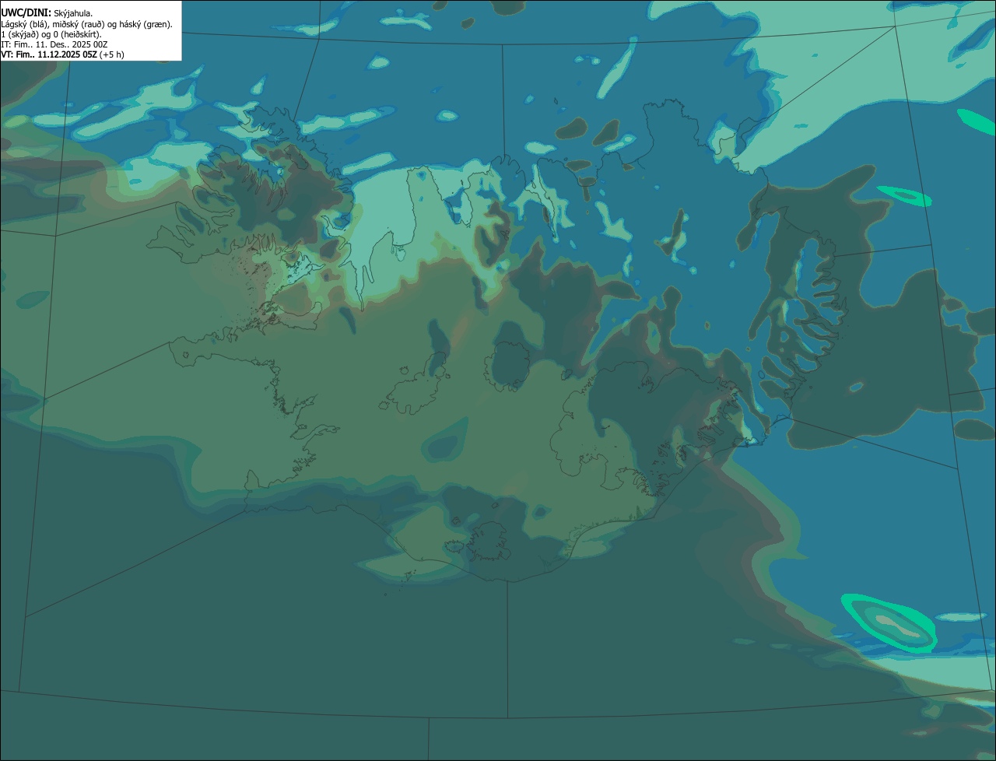
Task: Click the "1 (skýjað) og 0 (heiðskírt)." line
Action: [x=51, y=34]
